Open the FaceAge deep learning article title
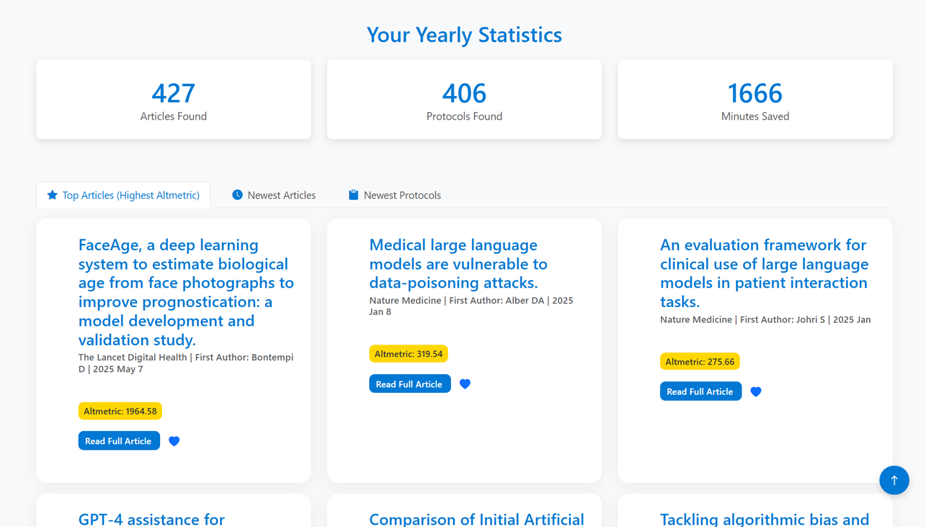Screen dimensions: 926x527 [x=186, y=292]
